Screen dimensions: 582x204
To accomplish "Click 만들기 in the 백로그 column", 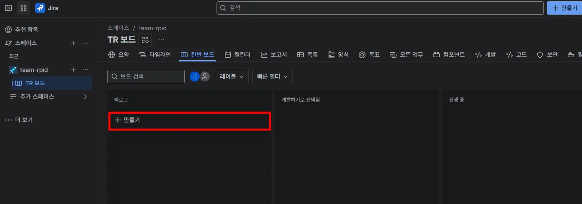I will 190,120.
